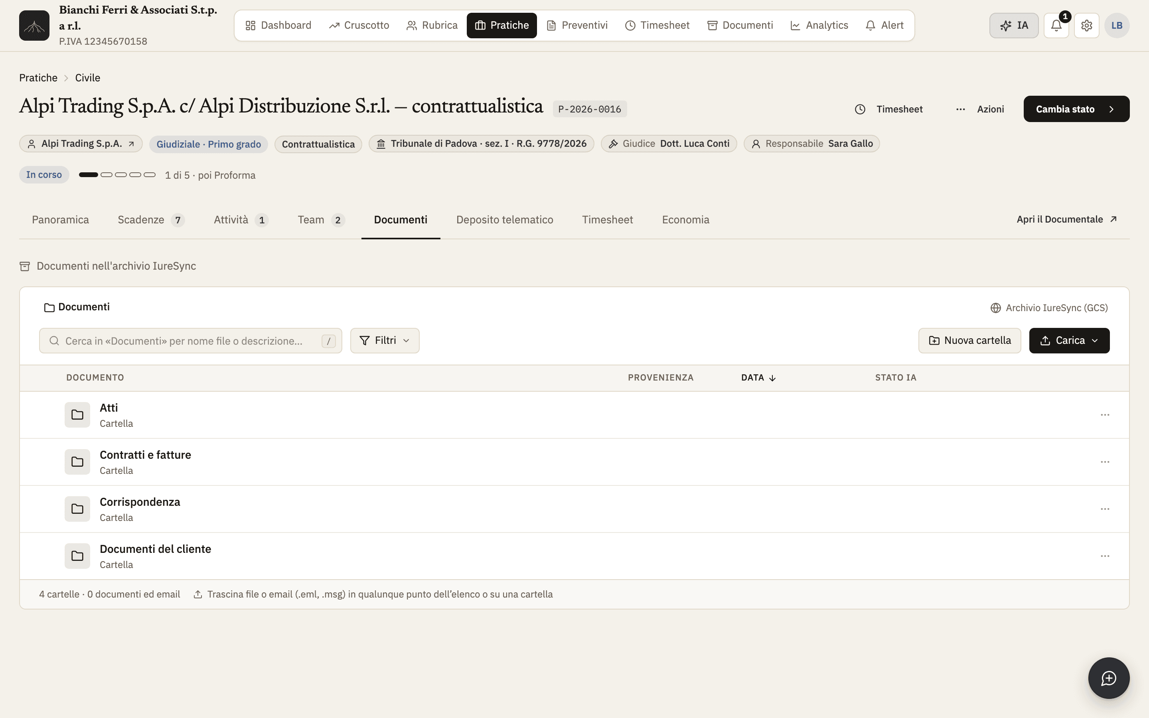Viewport: 1149px width, 718px height.
Task: Click the Civile breadcrumb
Action: point(87,78)
